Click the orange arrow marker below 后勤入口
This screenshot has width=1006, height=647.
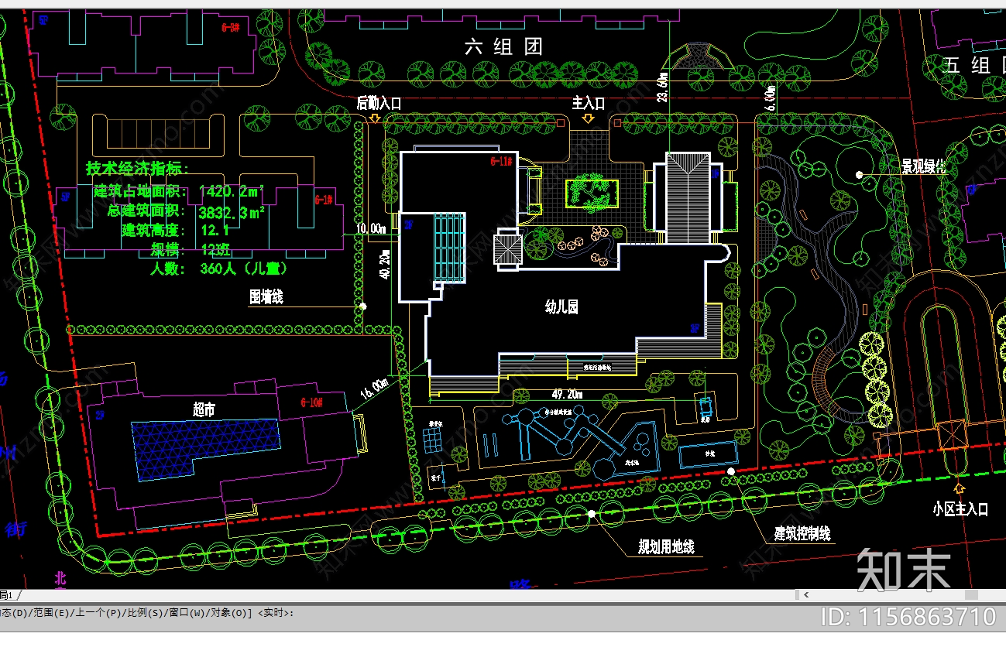[375, 118]
